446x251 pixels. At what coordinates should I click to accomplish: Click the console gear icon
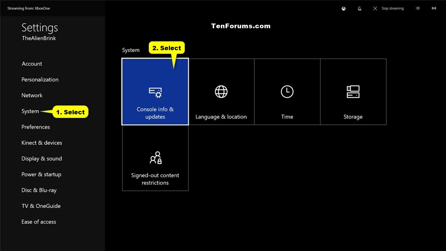pyautogui.click(x=155, y=92)
